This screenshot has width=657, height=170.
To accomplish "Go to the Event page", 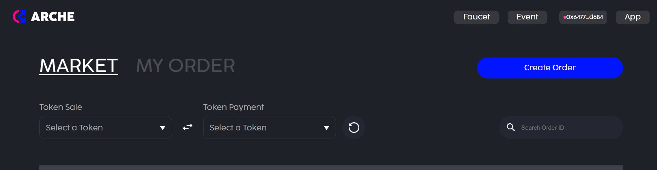I will (527, 17).
